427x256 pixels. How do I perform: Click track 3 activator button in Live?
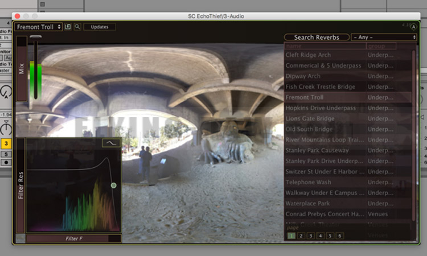(6, 143)
